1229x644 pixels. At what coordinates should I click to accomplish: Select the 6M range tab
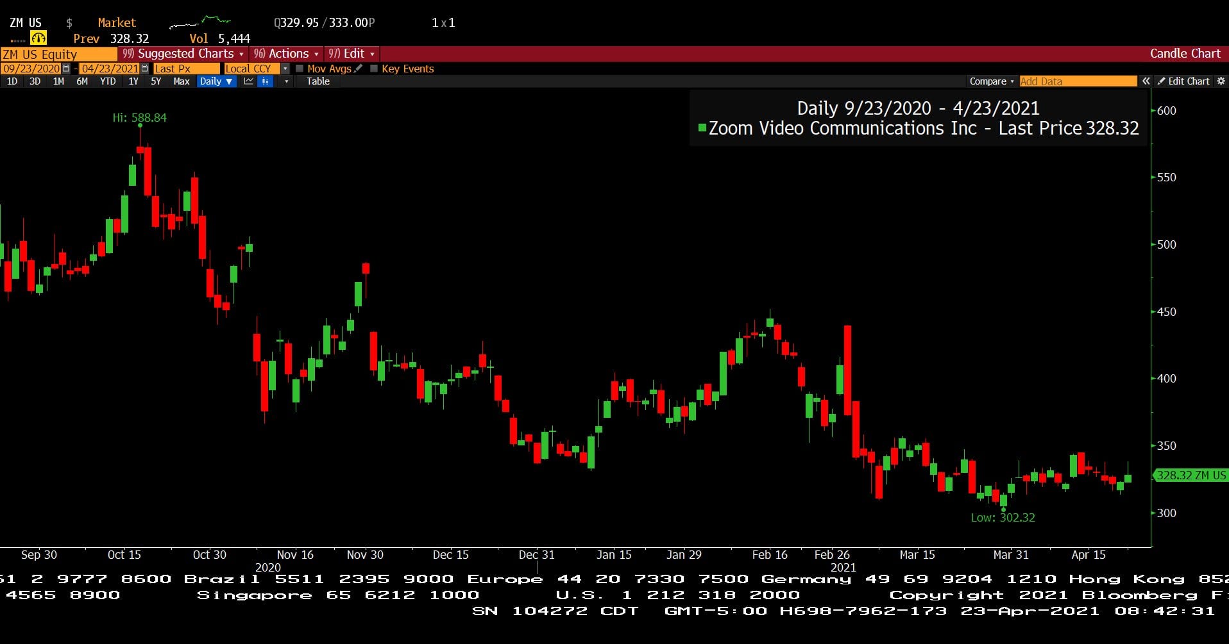pyautogui.click(x=82, y=81)
